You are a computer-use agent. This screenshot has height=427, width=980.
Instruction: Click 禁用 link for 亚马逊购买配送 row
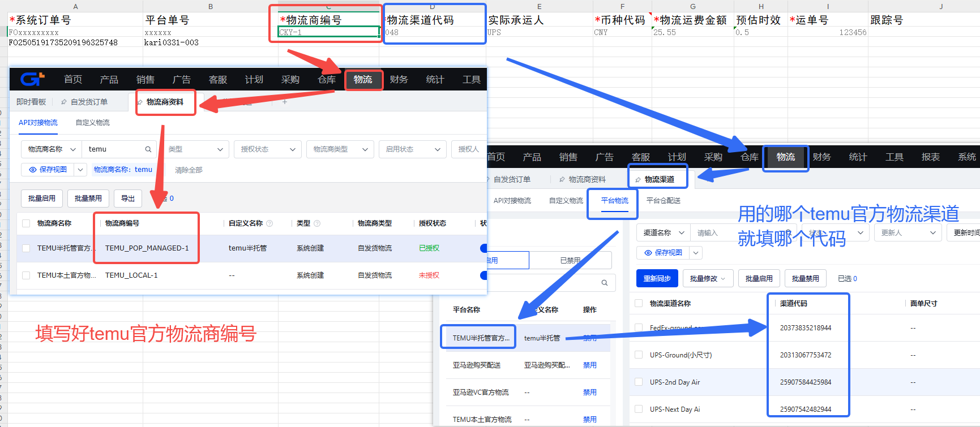point(590,365)
